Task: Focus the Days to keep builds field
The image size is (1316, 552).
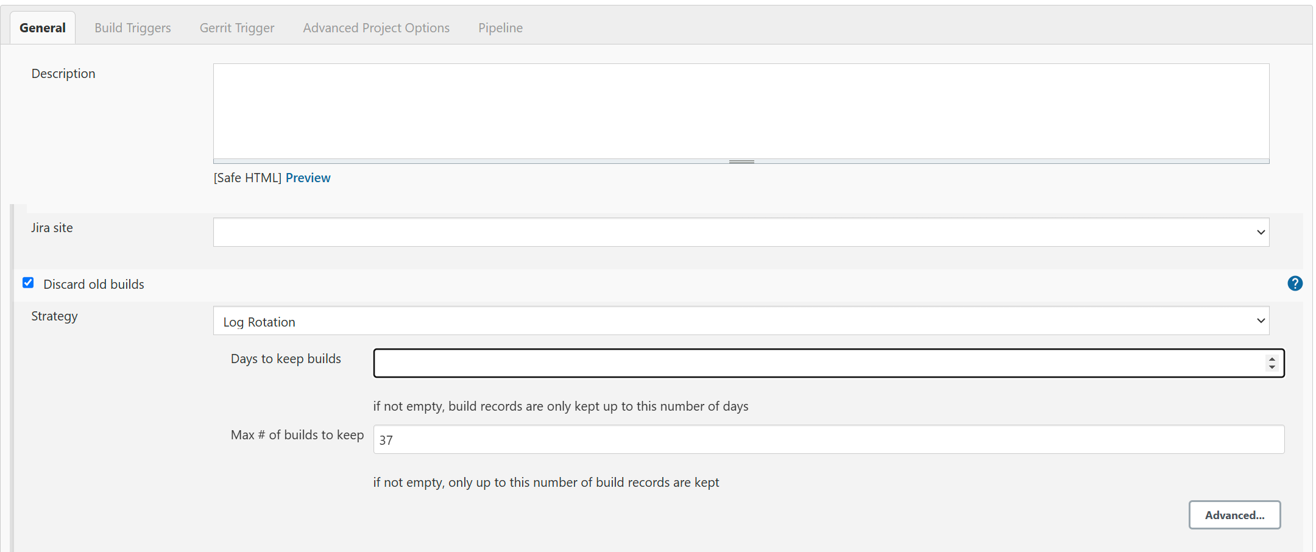Action: pyautogui.click(x=829, y=363)
